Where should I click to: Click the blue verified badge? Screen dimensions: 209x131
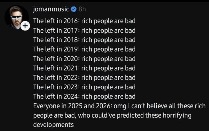(x=74, y=10)
